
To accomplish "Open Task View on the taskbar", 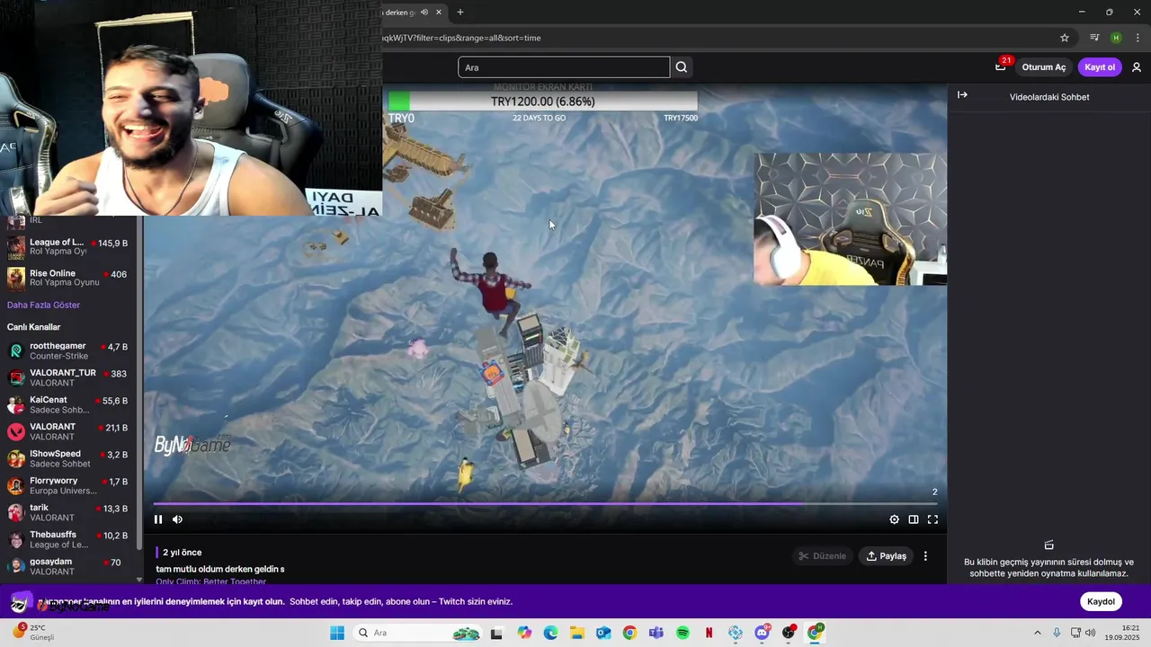I will (x=496, y=633).
